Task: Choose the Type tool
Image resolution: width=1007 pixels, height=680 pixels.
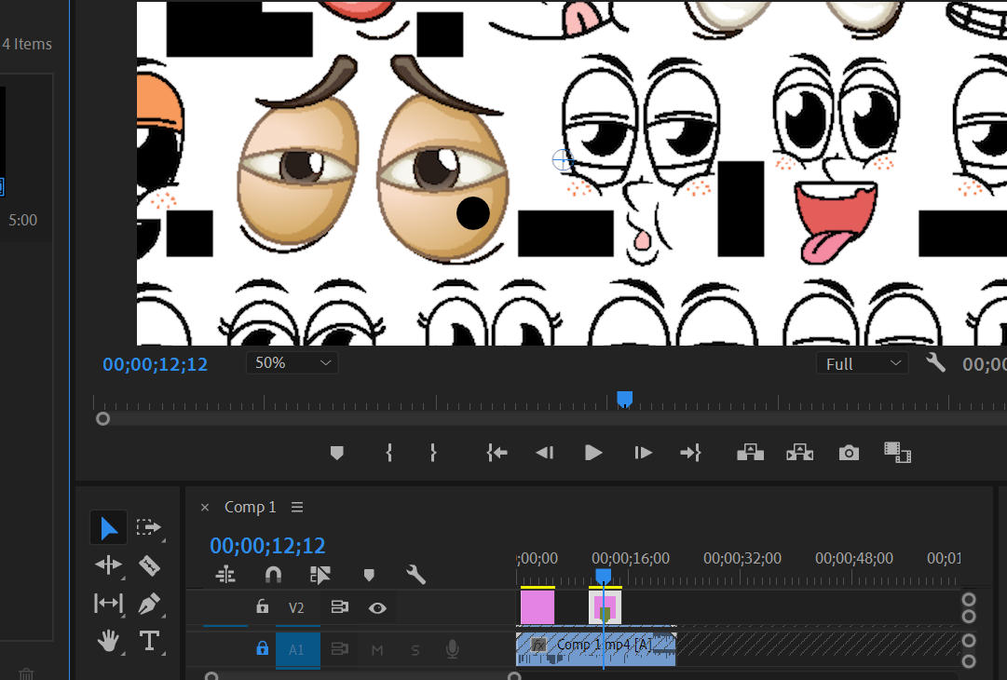Action: (149, 641)
